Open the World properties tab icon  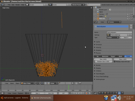coord(102,93)
